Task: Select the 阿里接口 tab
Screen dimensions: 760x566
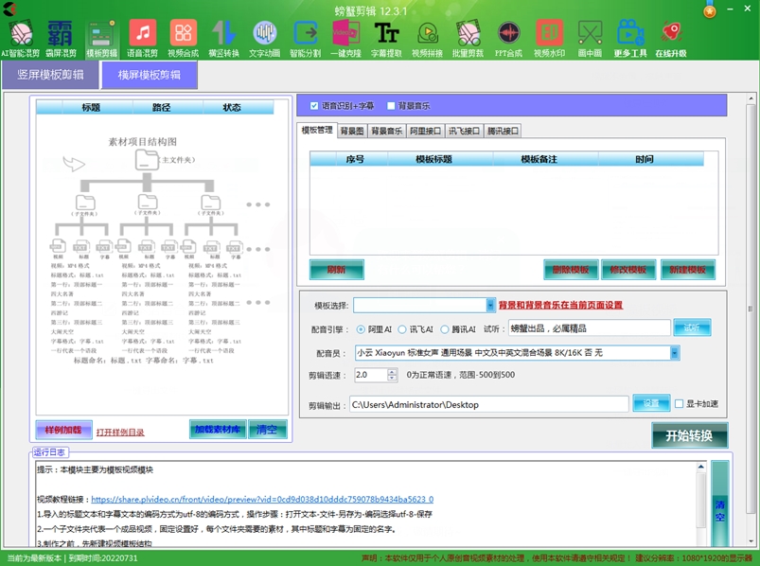Action: (425, 131)
